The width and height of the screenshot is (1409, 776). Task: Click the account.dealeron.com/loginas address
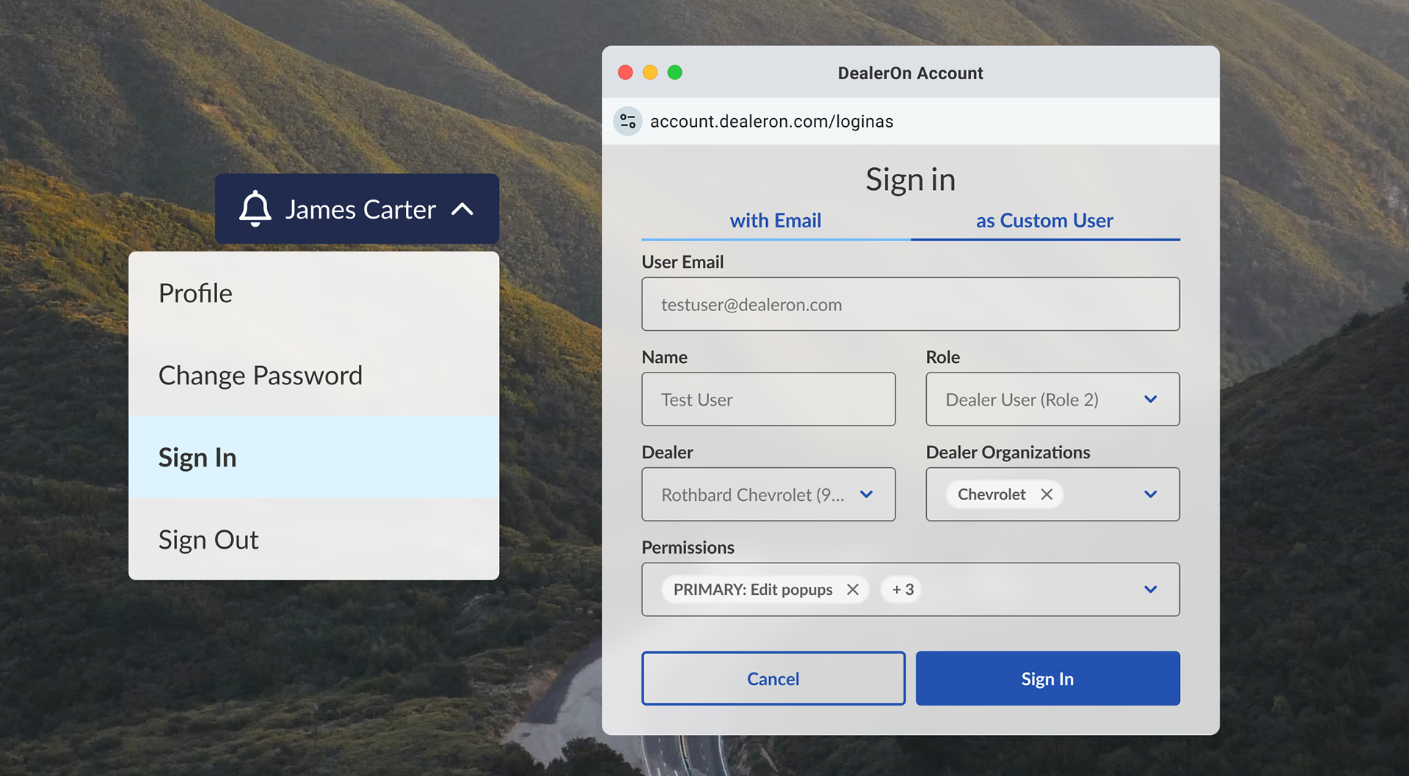[771, 121]
